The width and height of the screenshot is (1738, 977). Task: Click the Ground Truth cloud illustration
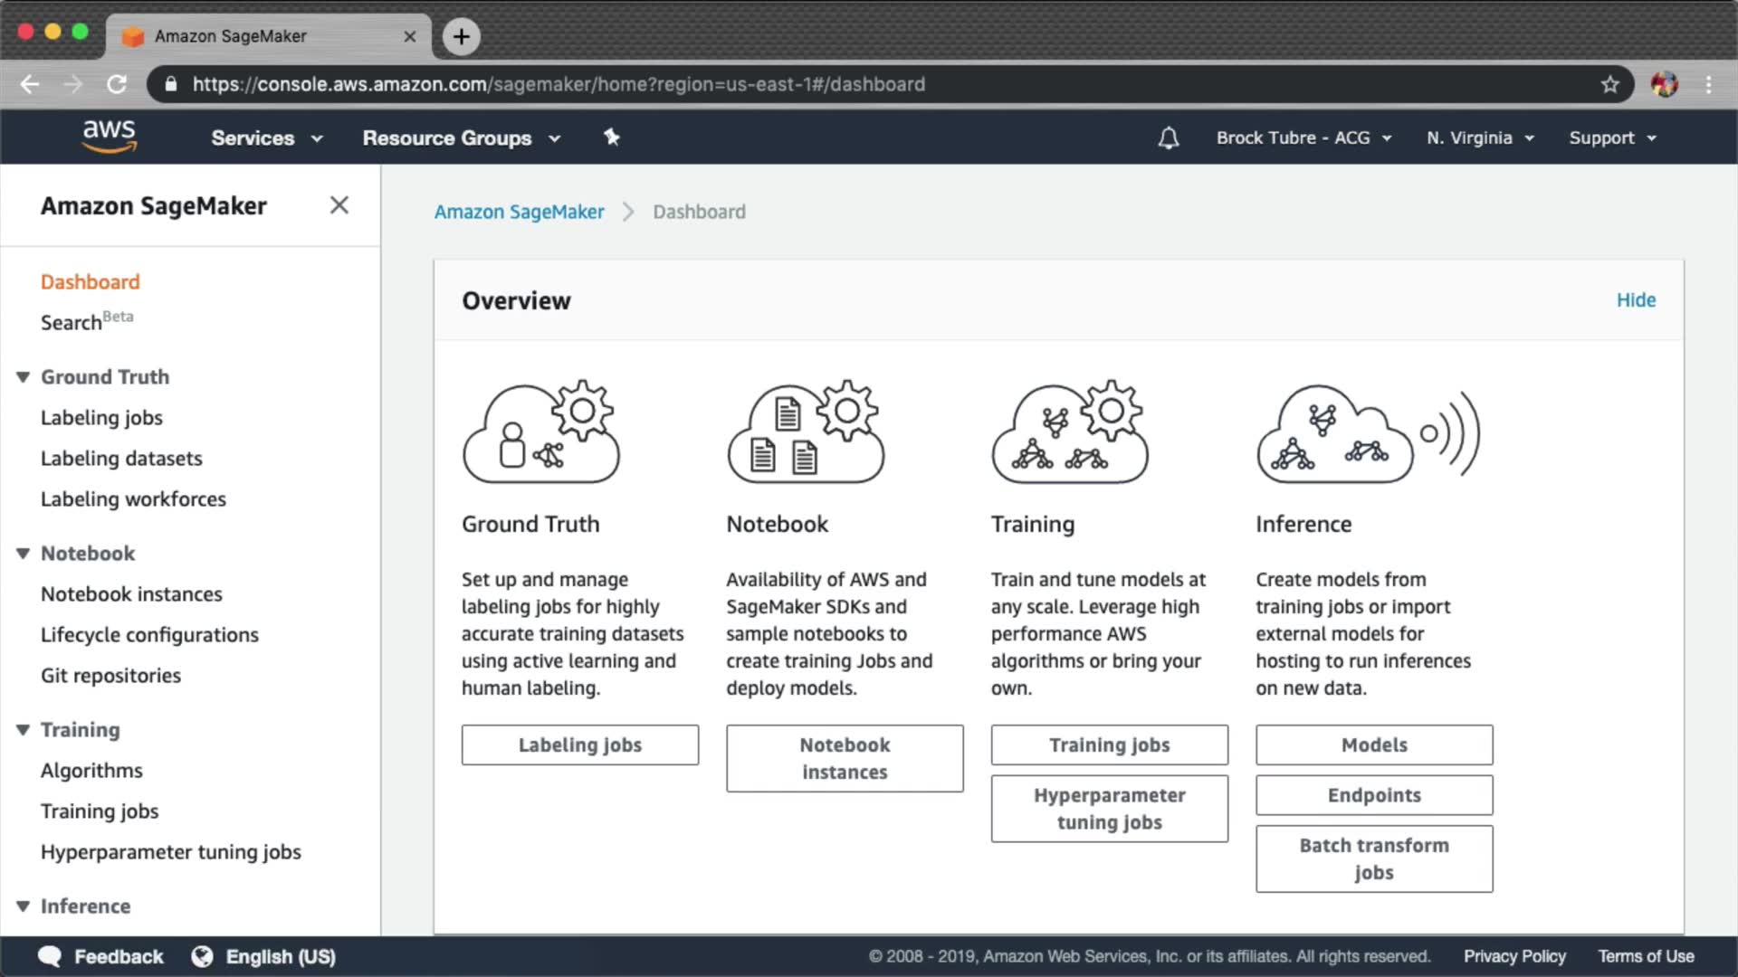pos(540,432)
